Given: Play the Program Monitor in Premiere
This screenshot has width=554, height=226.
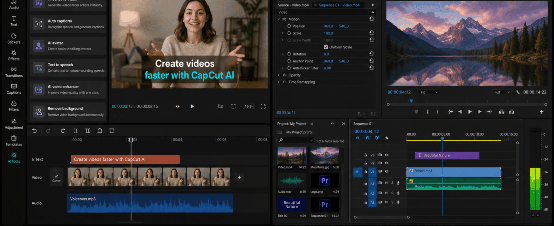Looking at the screenshot, I should [470, 112].
